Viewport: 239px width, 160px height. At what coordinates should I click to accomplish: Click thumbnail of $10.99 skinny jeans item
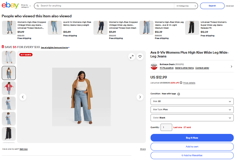[x=55, y=28]
